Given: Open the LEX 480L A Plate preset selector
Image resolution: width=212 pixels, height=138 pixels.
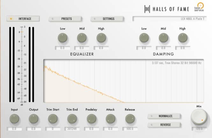Looking at the screenshot, I should pos(170,19).
